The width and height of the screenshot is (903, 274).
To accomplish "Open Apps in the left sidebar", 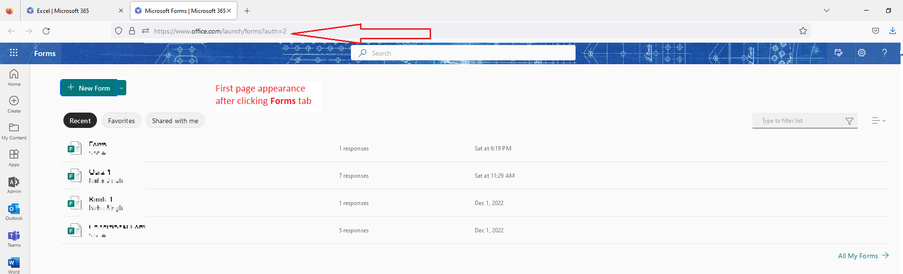I will (x=14, y=158).
